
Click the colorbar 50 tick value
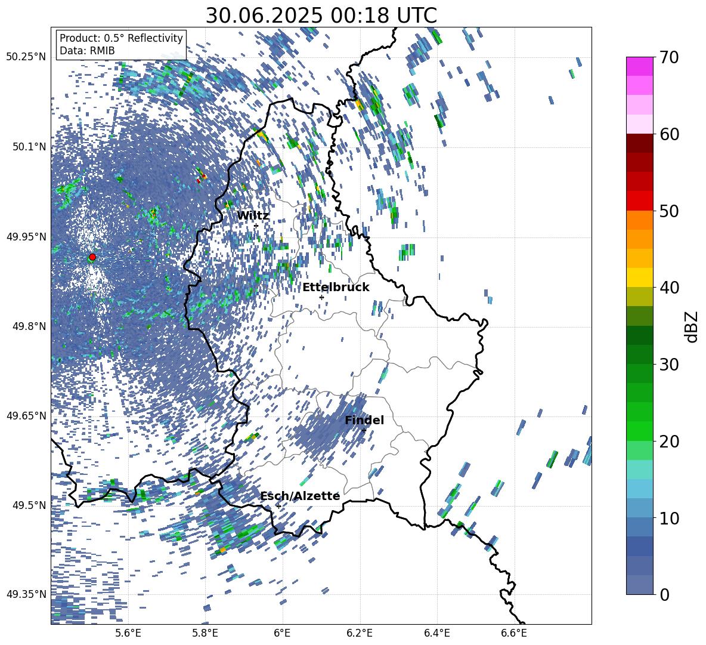(x=669, y=211)
